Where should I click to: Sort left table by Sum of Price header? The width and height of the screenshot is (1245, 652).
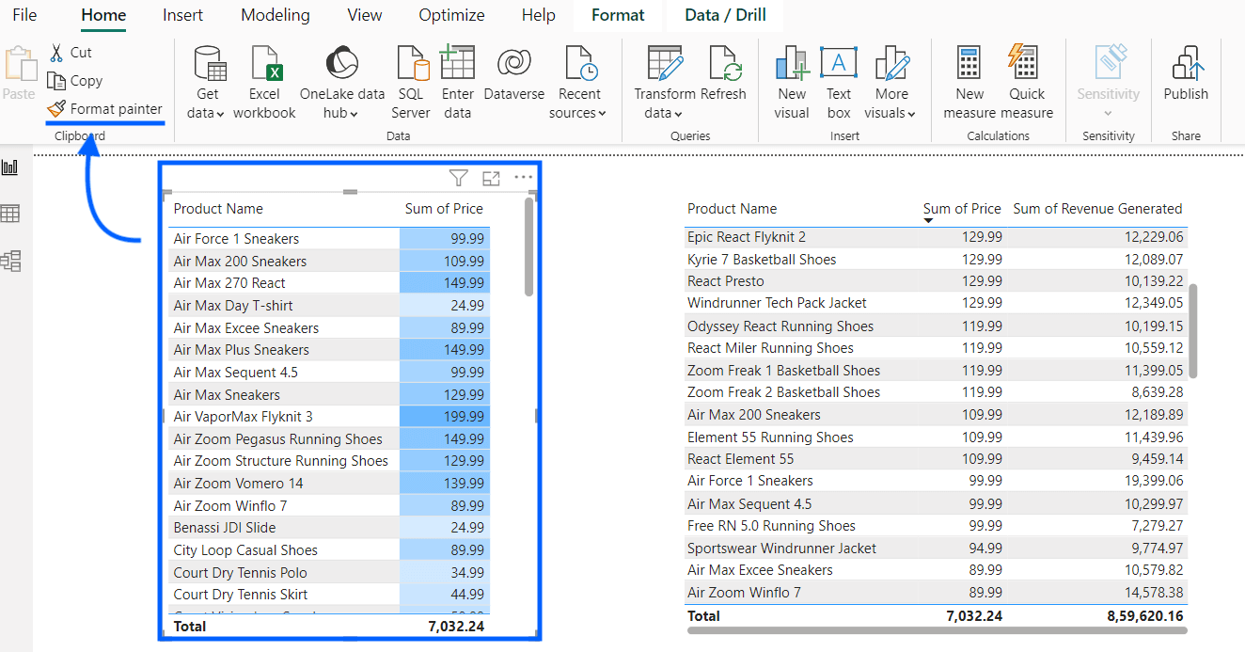pos(444,209)
